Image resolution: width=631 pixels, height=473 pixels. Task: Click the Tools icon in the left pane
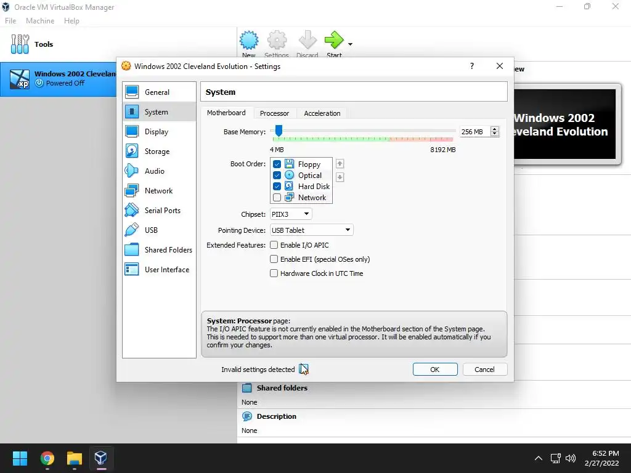pos(20,44)
